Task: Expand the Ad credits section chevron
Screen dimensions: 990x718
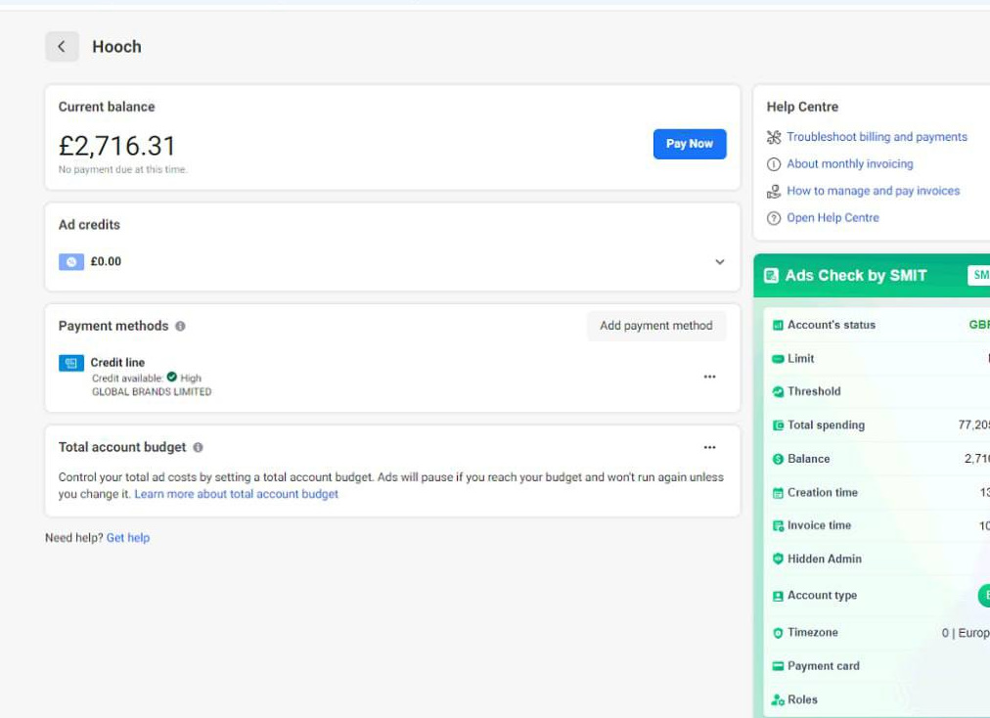Action: coord(720,262)
